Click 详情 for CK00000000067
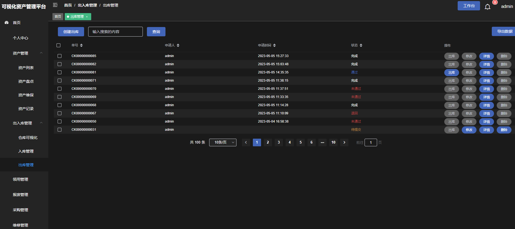Screen dimensions: 515x229 [487, 114]
